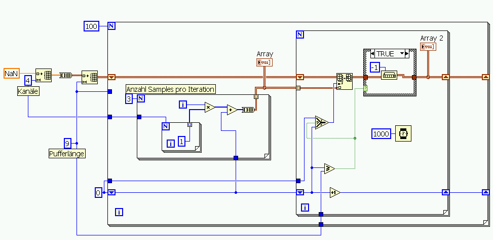Click the Multiply function node
Image resolution: width=493 pixels, height=240 pixels.
point(210,107)
